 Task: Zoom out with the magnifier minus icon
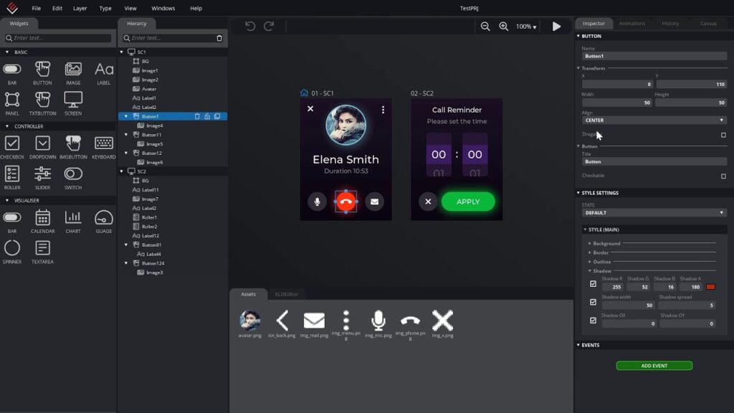(x=485, y=27)
